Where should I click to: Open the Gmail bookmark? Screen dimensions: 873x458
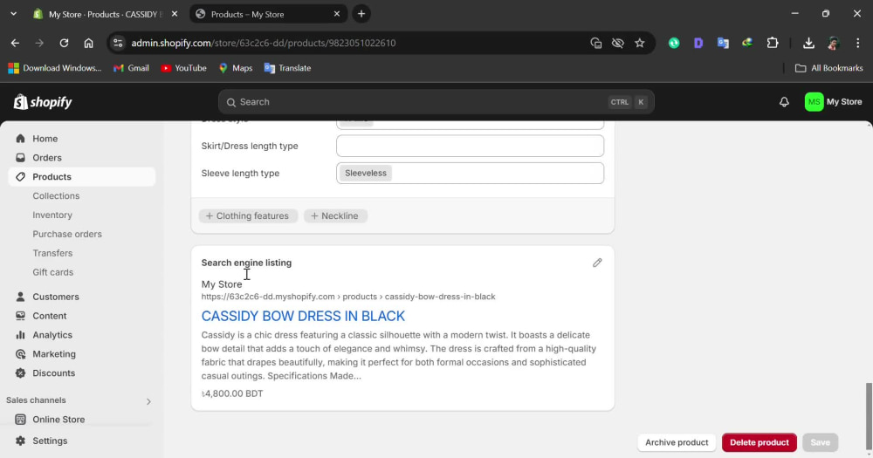132,68
